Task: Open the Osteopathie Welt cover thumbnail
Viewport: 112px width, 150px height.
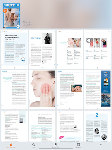Action: click(x=11, y=16)
